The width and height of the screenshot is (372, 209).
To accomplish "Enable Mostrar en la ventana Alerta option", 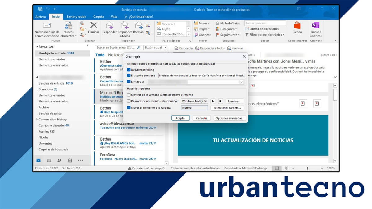I will point(129,95).
